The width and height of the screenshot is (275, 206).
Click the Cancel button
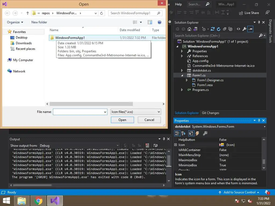(149, 120)
